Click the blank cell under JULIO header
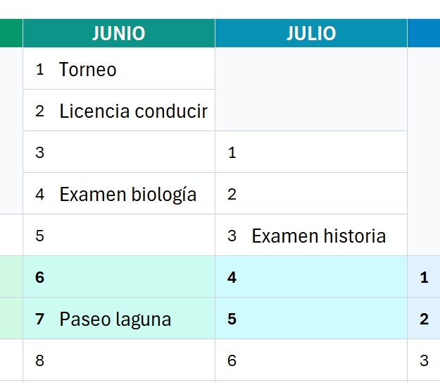 (x=310, y=90)
